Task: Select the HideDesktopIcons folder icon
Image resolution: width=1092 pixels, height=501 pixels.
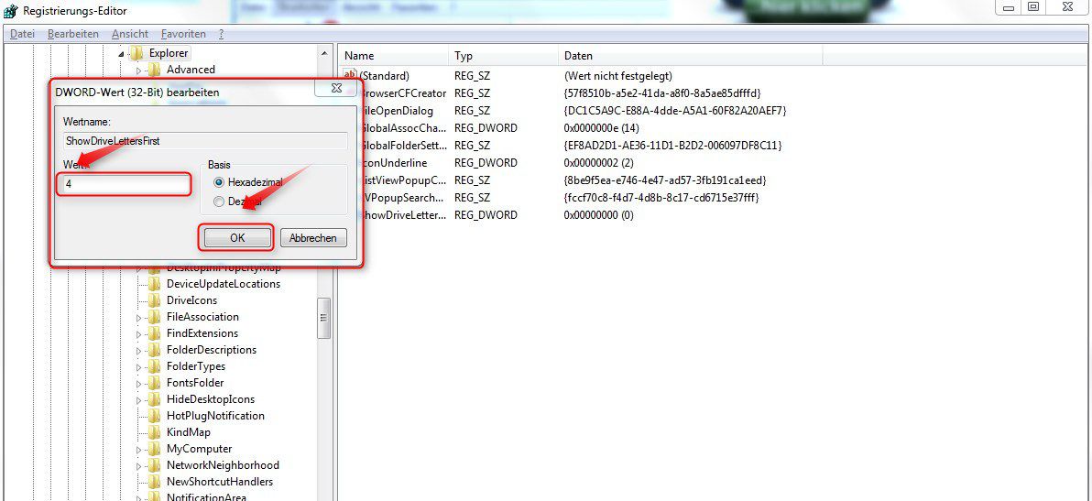Action: tap(155, 398)
